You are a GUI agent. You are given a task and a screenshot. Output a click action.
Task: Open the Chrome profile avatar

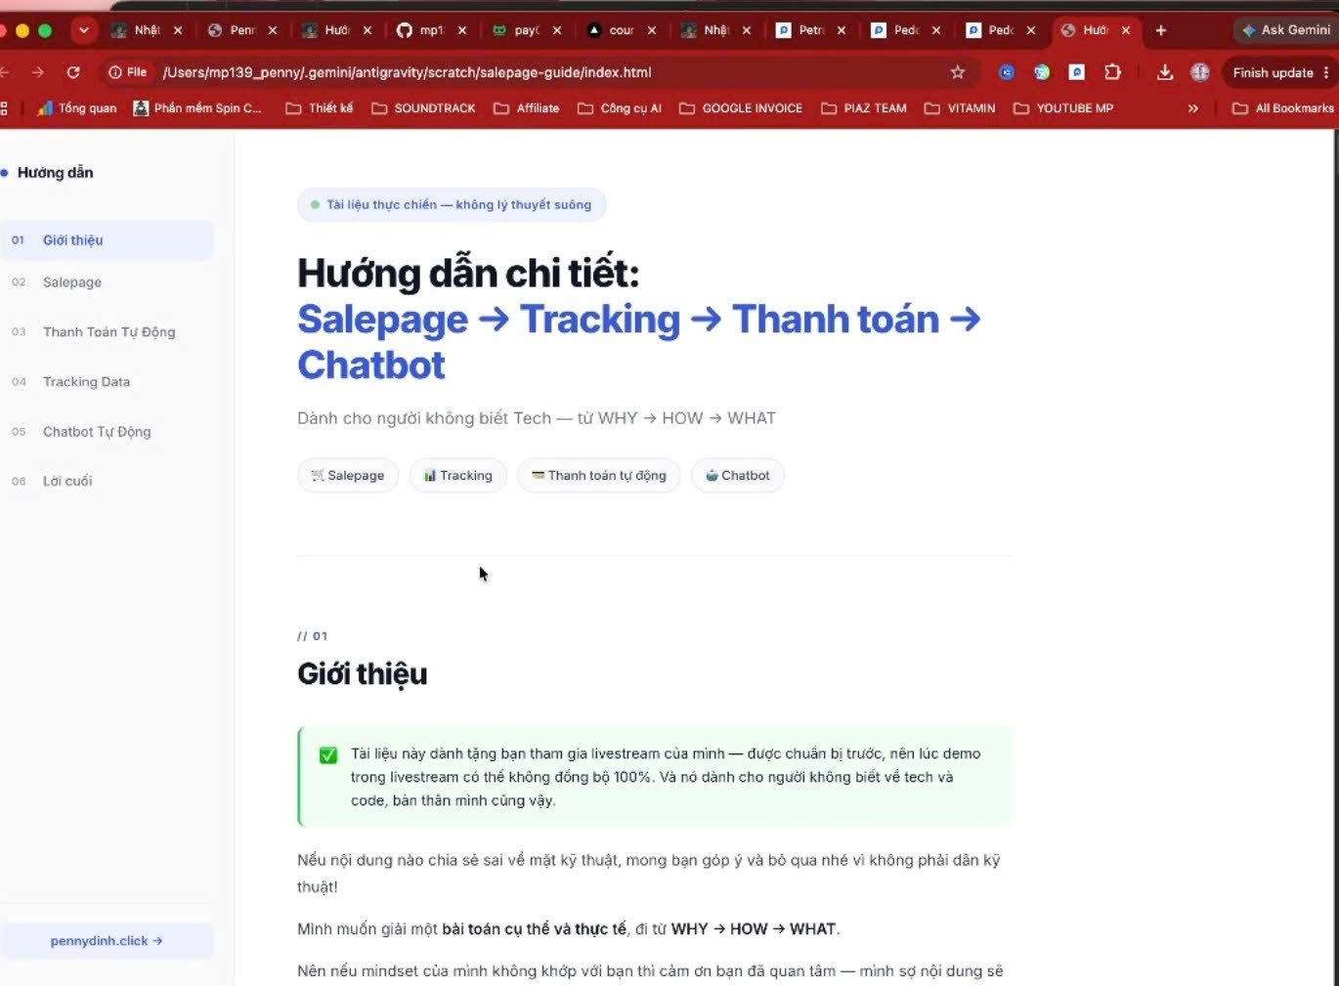tap(1200, 72)
